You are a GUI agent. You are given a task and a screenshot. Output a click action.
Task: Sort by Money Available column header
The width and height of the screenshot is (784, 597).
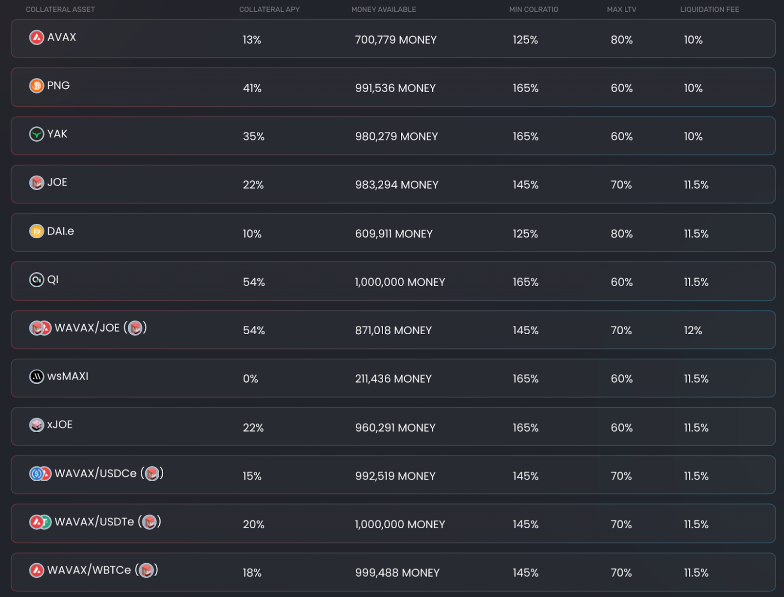tap(384, 9)
